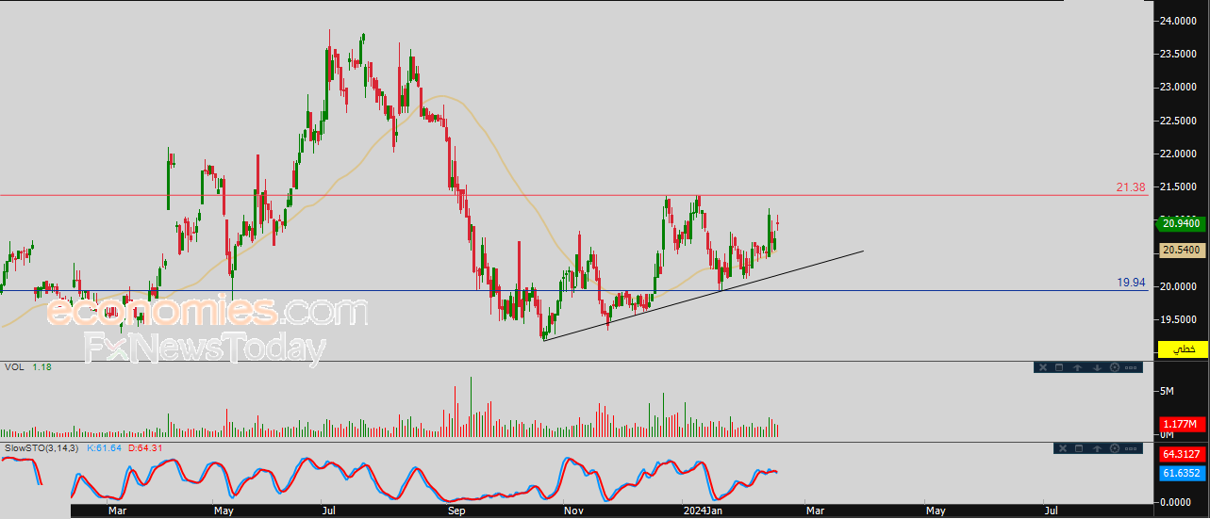Click the green 20.9400 current price tag

point(1182,223)
